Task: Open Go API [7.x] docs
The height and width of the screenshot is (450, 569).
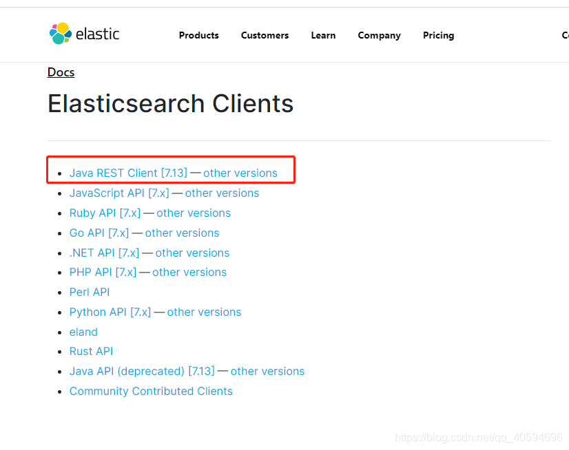Action: (x=99, y=233)
